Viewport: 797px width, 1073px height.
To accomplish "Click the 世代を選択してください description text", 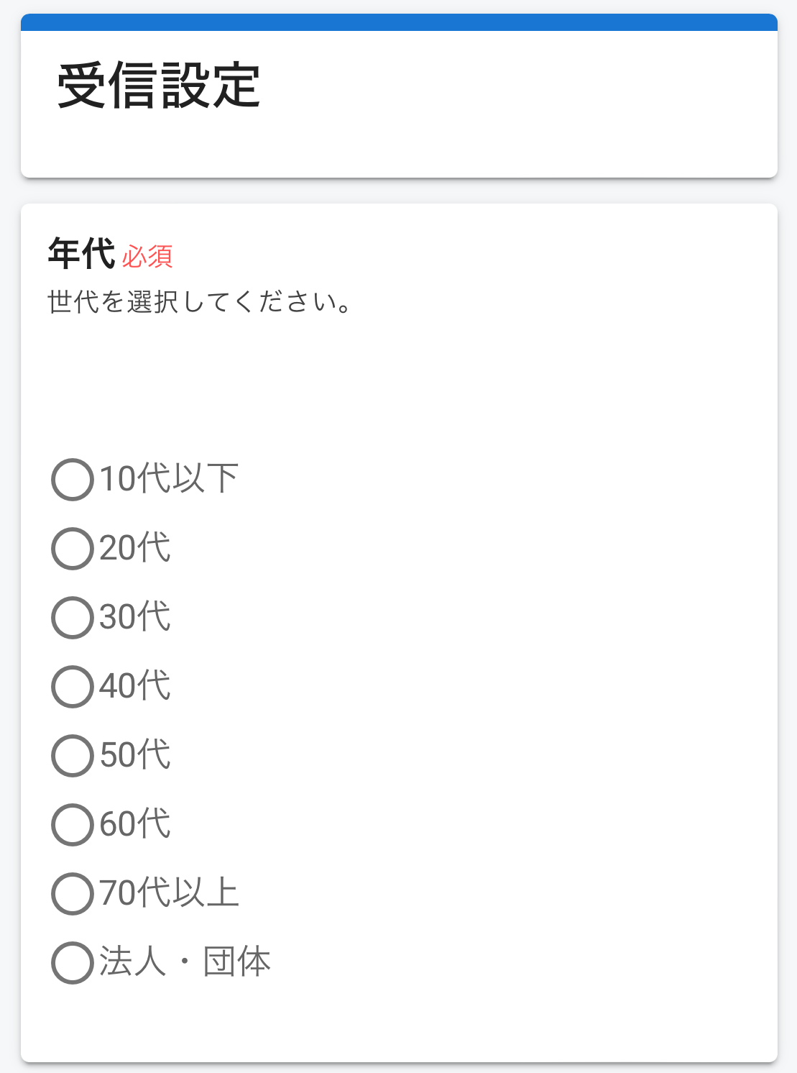I will coord(199,302).
